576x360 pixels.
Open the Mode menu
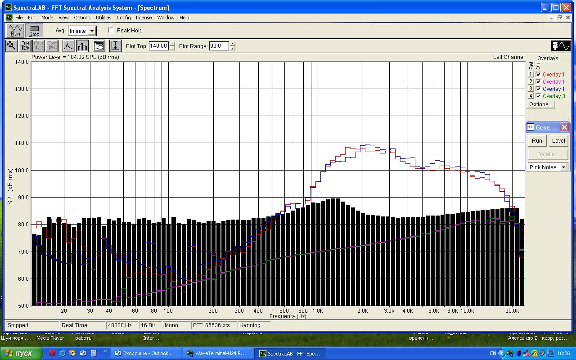[x=47, y=18]
